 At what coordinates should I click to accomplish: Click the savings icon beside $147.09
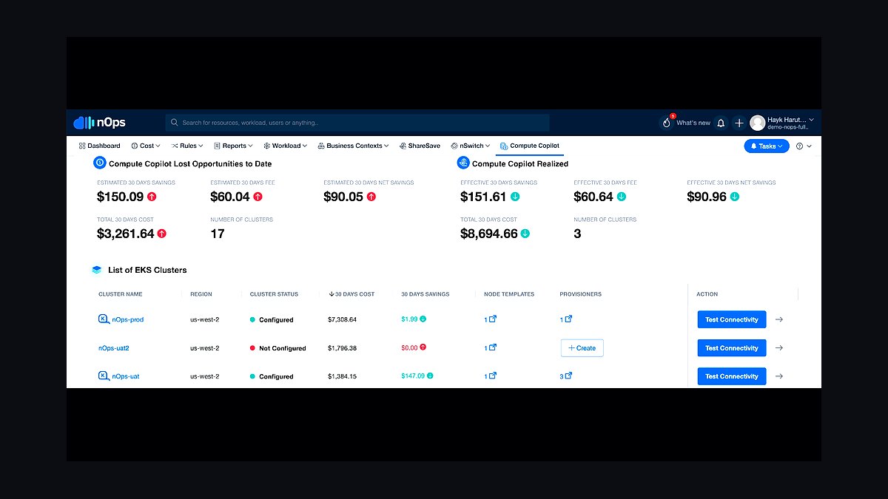(x=430, y=376)
